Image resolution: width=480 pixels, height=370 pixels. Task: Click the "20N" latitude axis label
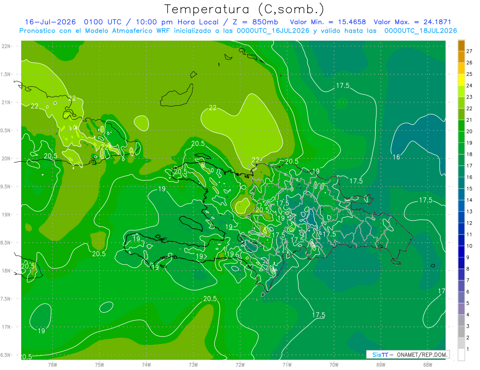pyautogui.click(x=6, y=158)
